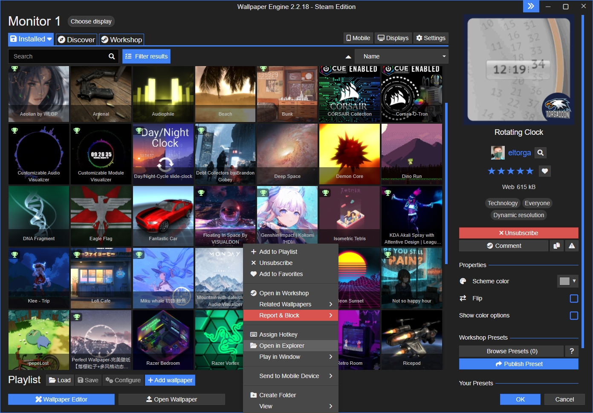This screenshot has width=593, height=413.
Task: Click the five-star rating
Action: [x=511, y=171]
